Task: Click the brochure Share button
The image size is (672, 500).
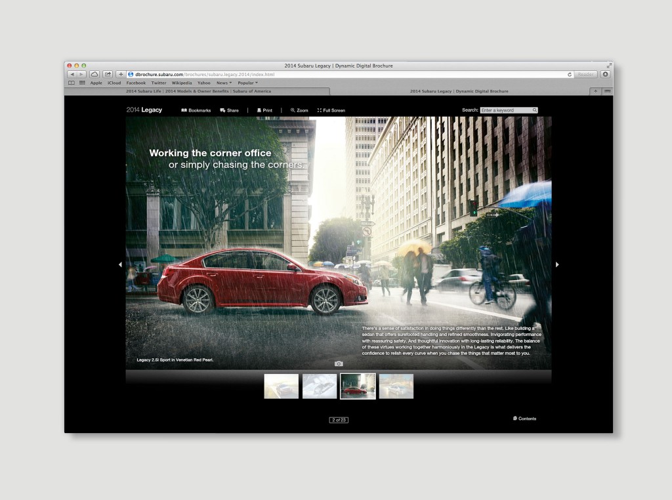Action: (x=229, y=110)
